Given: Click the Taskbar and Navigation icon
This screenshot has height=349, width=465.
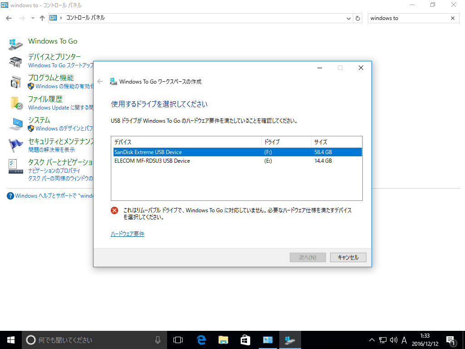Looking at the screenshot, I should 16,166.
